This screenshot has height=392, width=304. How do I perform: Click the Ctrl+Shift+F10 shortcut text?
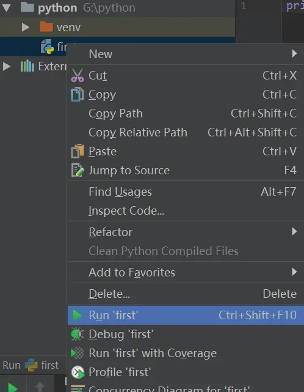[258, 315]
